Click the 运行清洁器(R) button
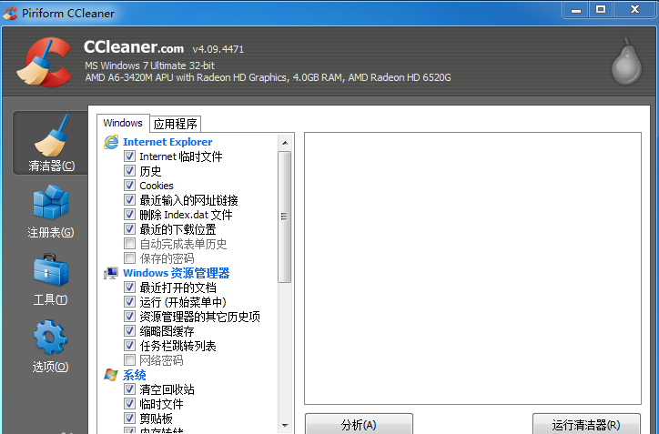This screenshot has width=659, height=434. click(x=586, y=424)
